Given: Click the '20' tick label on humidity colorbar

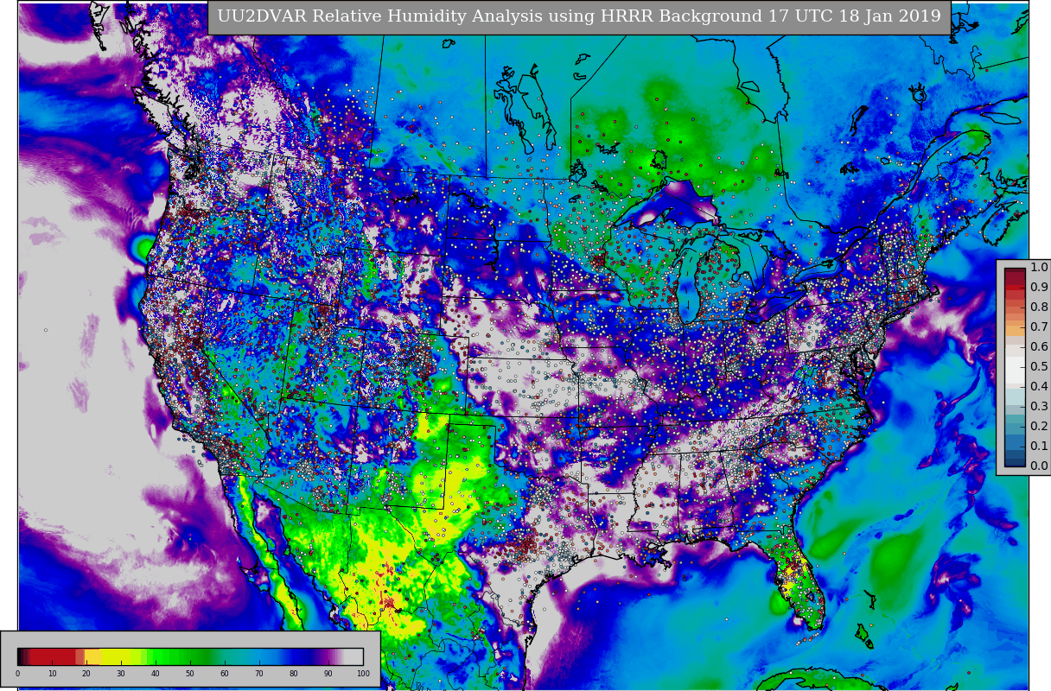Looking at the screenshot, I should 86,674.
